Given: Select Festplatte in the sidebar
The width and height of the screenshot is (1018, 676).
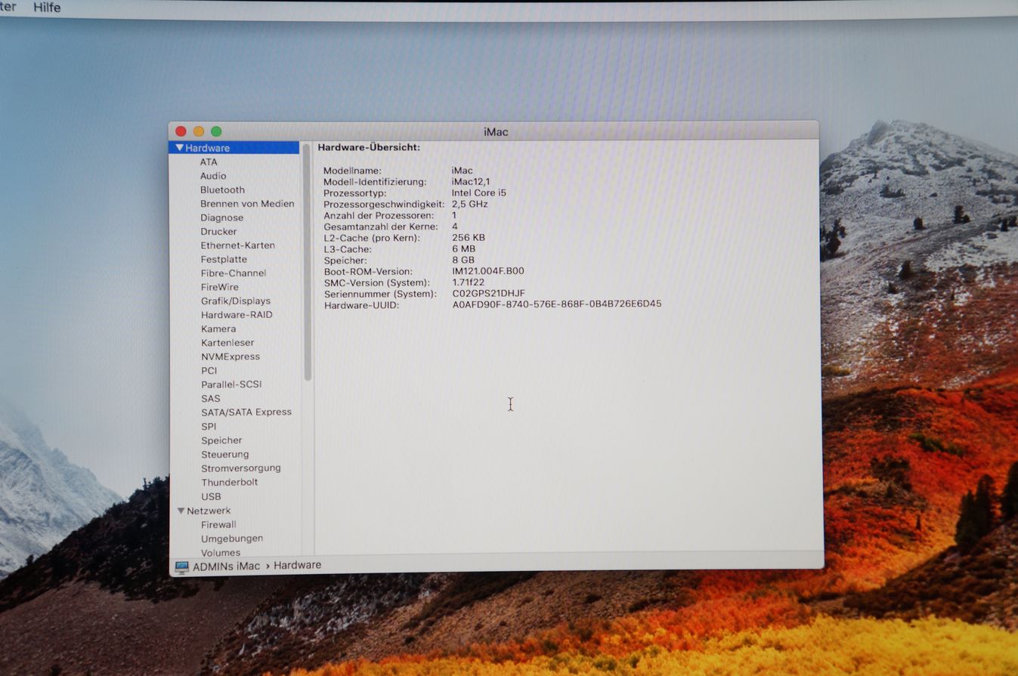Looking at the screenshot, I should tap(224, 259).
